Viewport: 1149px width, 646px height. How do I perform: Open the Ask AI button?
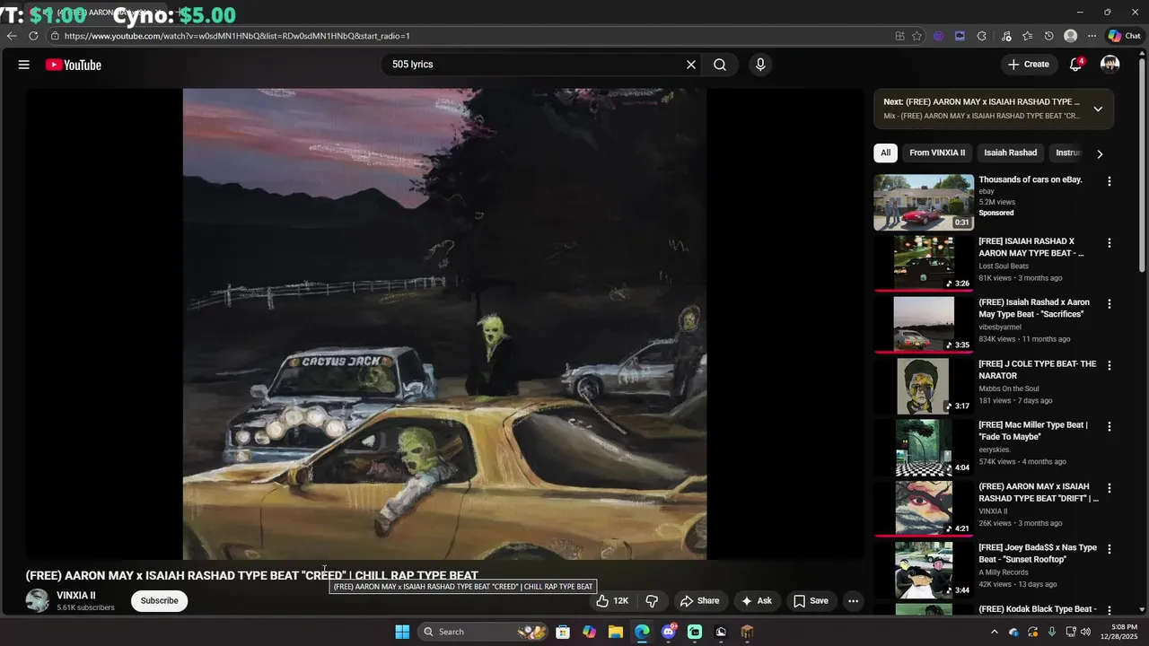(756, 601)
